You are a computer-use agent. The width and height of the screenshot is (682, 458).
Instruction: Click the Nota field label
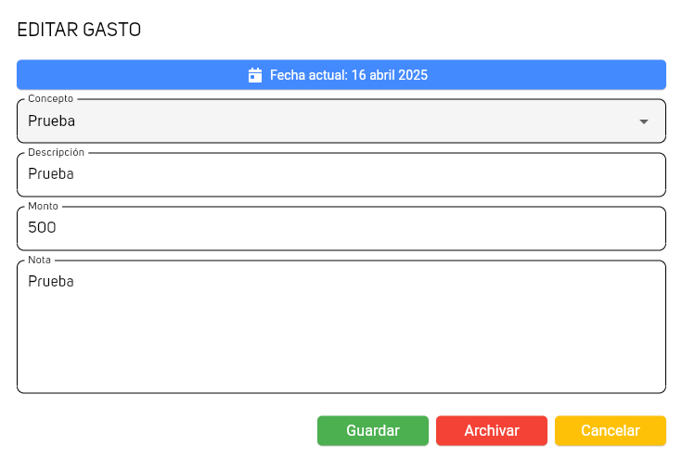pos(39,260)
